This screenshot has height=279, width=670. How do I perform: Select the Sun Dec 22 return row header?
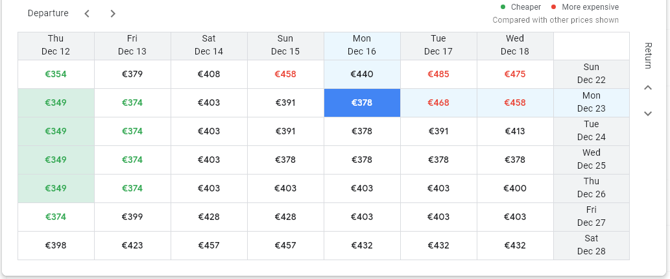pos(591,74)
